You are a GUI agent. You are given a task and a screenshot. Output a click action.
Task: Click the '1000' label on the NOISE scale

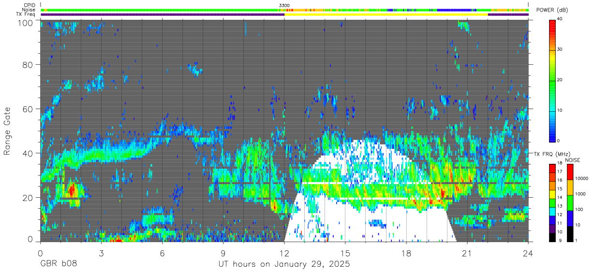(x=581, y=194)
